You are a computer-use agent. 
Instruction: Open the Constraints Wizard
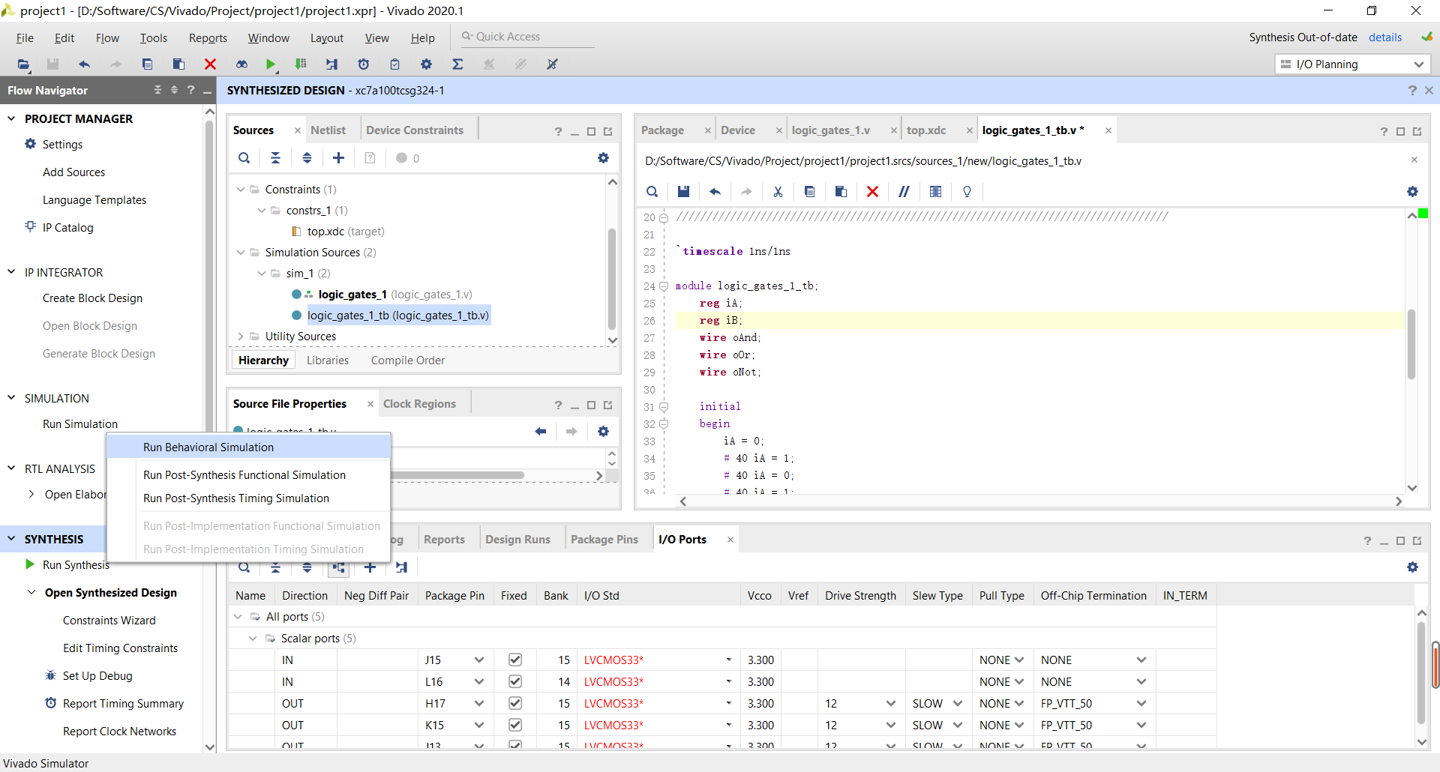pyautogui.click(x=109, y=621)
